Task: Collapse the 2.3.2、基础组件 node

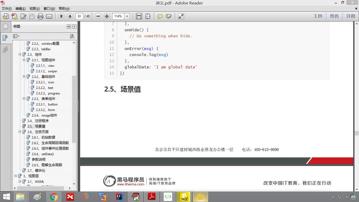Action: pyautogui.click(x=24, y=77)
